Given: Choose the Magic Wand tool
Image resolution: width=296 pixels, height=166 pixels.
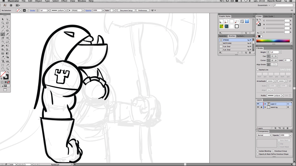Looking at the screenshot, I should (3, 23).
